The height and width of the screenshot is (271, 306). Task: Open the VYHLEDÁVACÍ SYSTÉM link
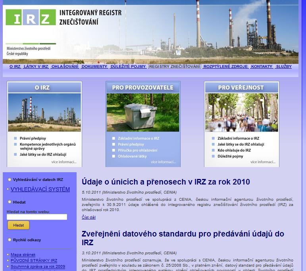pos(40,189)
